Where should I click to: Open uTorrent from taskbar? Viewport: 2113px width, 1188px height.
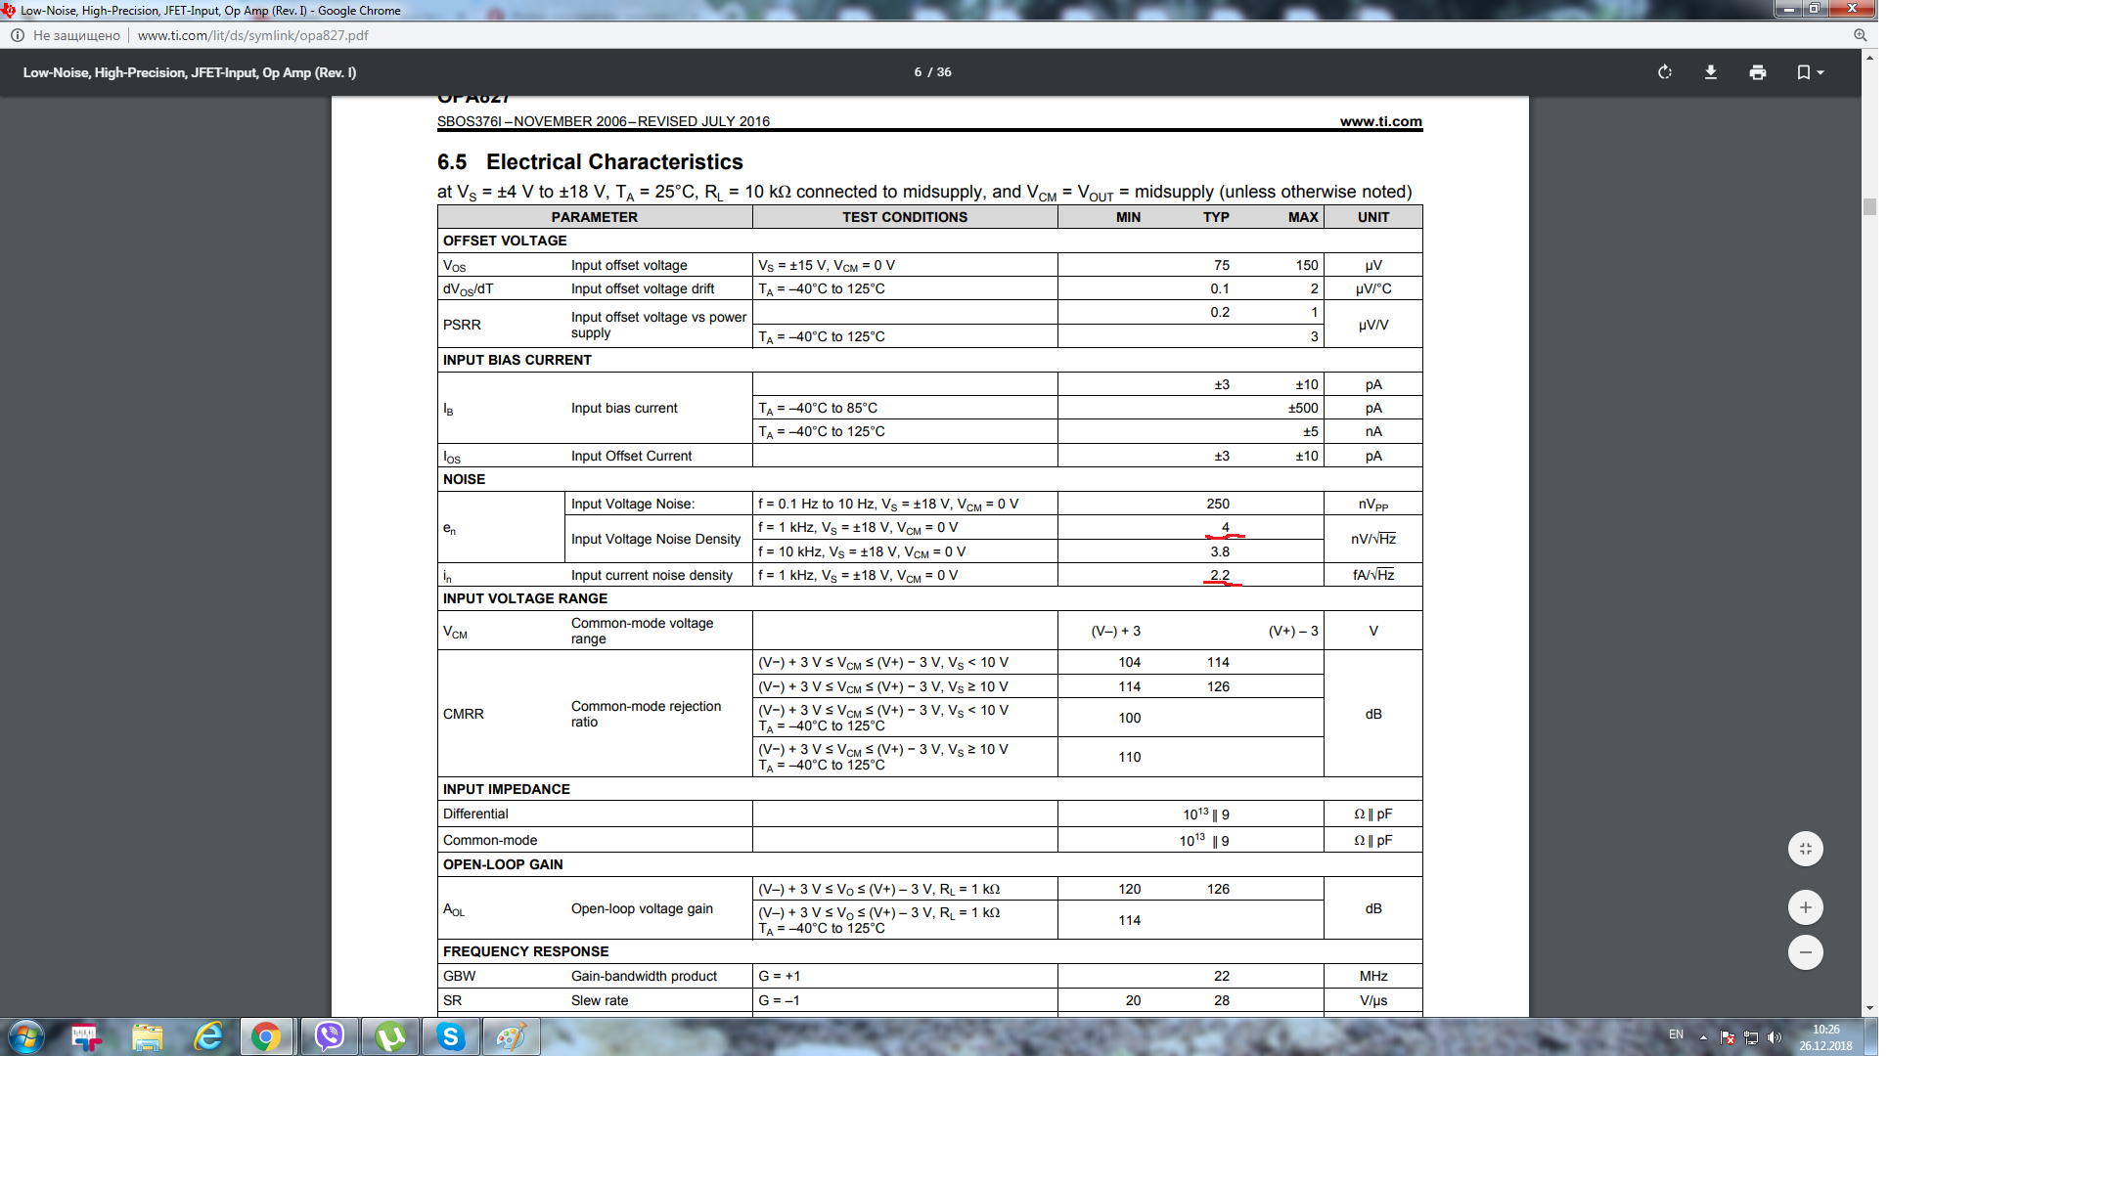390,1036
